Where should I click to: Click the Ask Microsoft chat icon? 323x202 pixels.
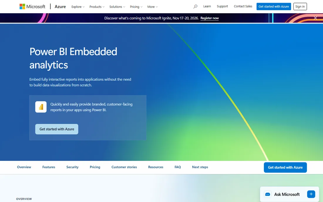268,194
